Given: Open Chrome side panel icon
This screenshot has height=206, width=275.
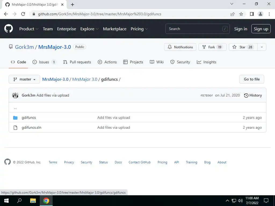Looking at the screenshot, I should click(252, 14).
